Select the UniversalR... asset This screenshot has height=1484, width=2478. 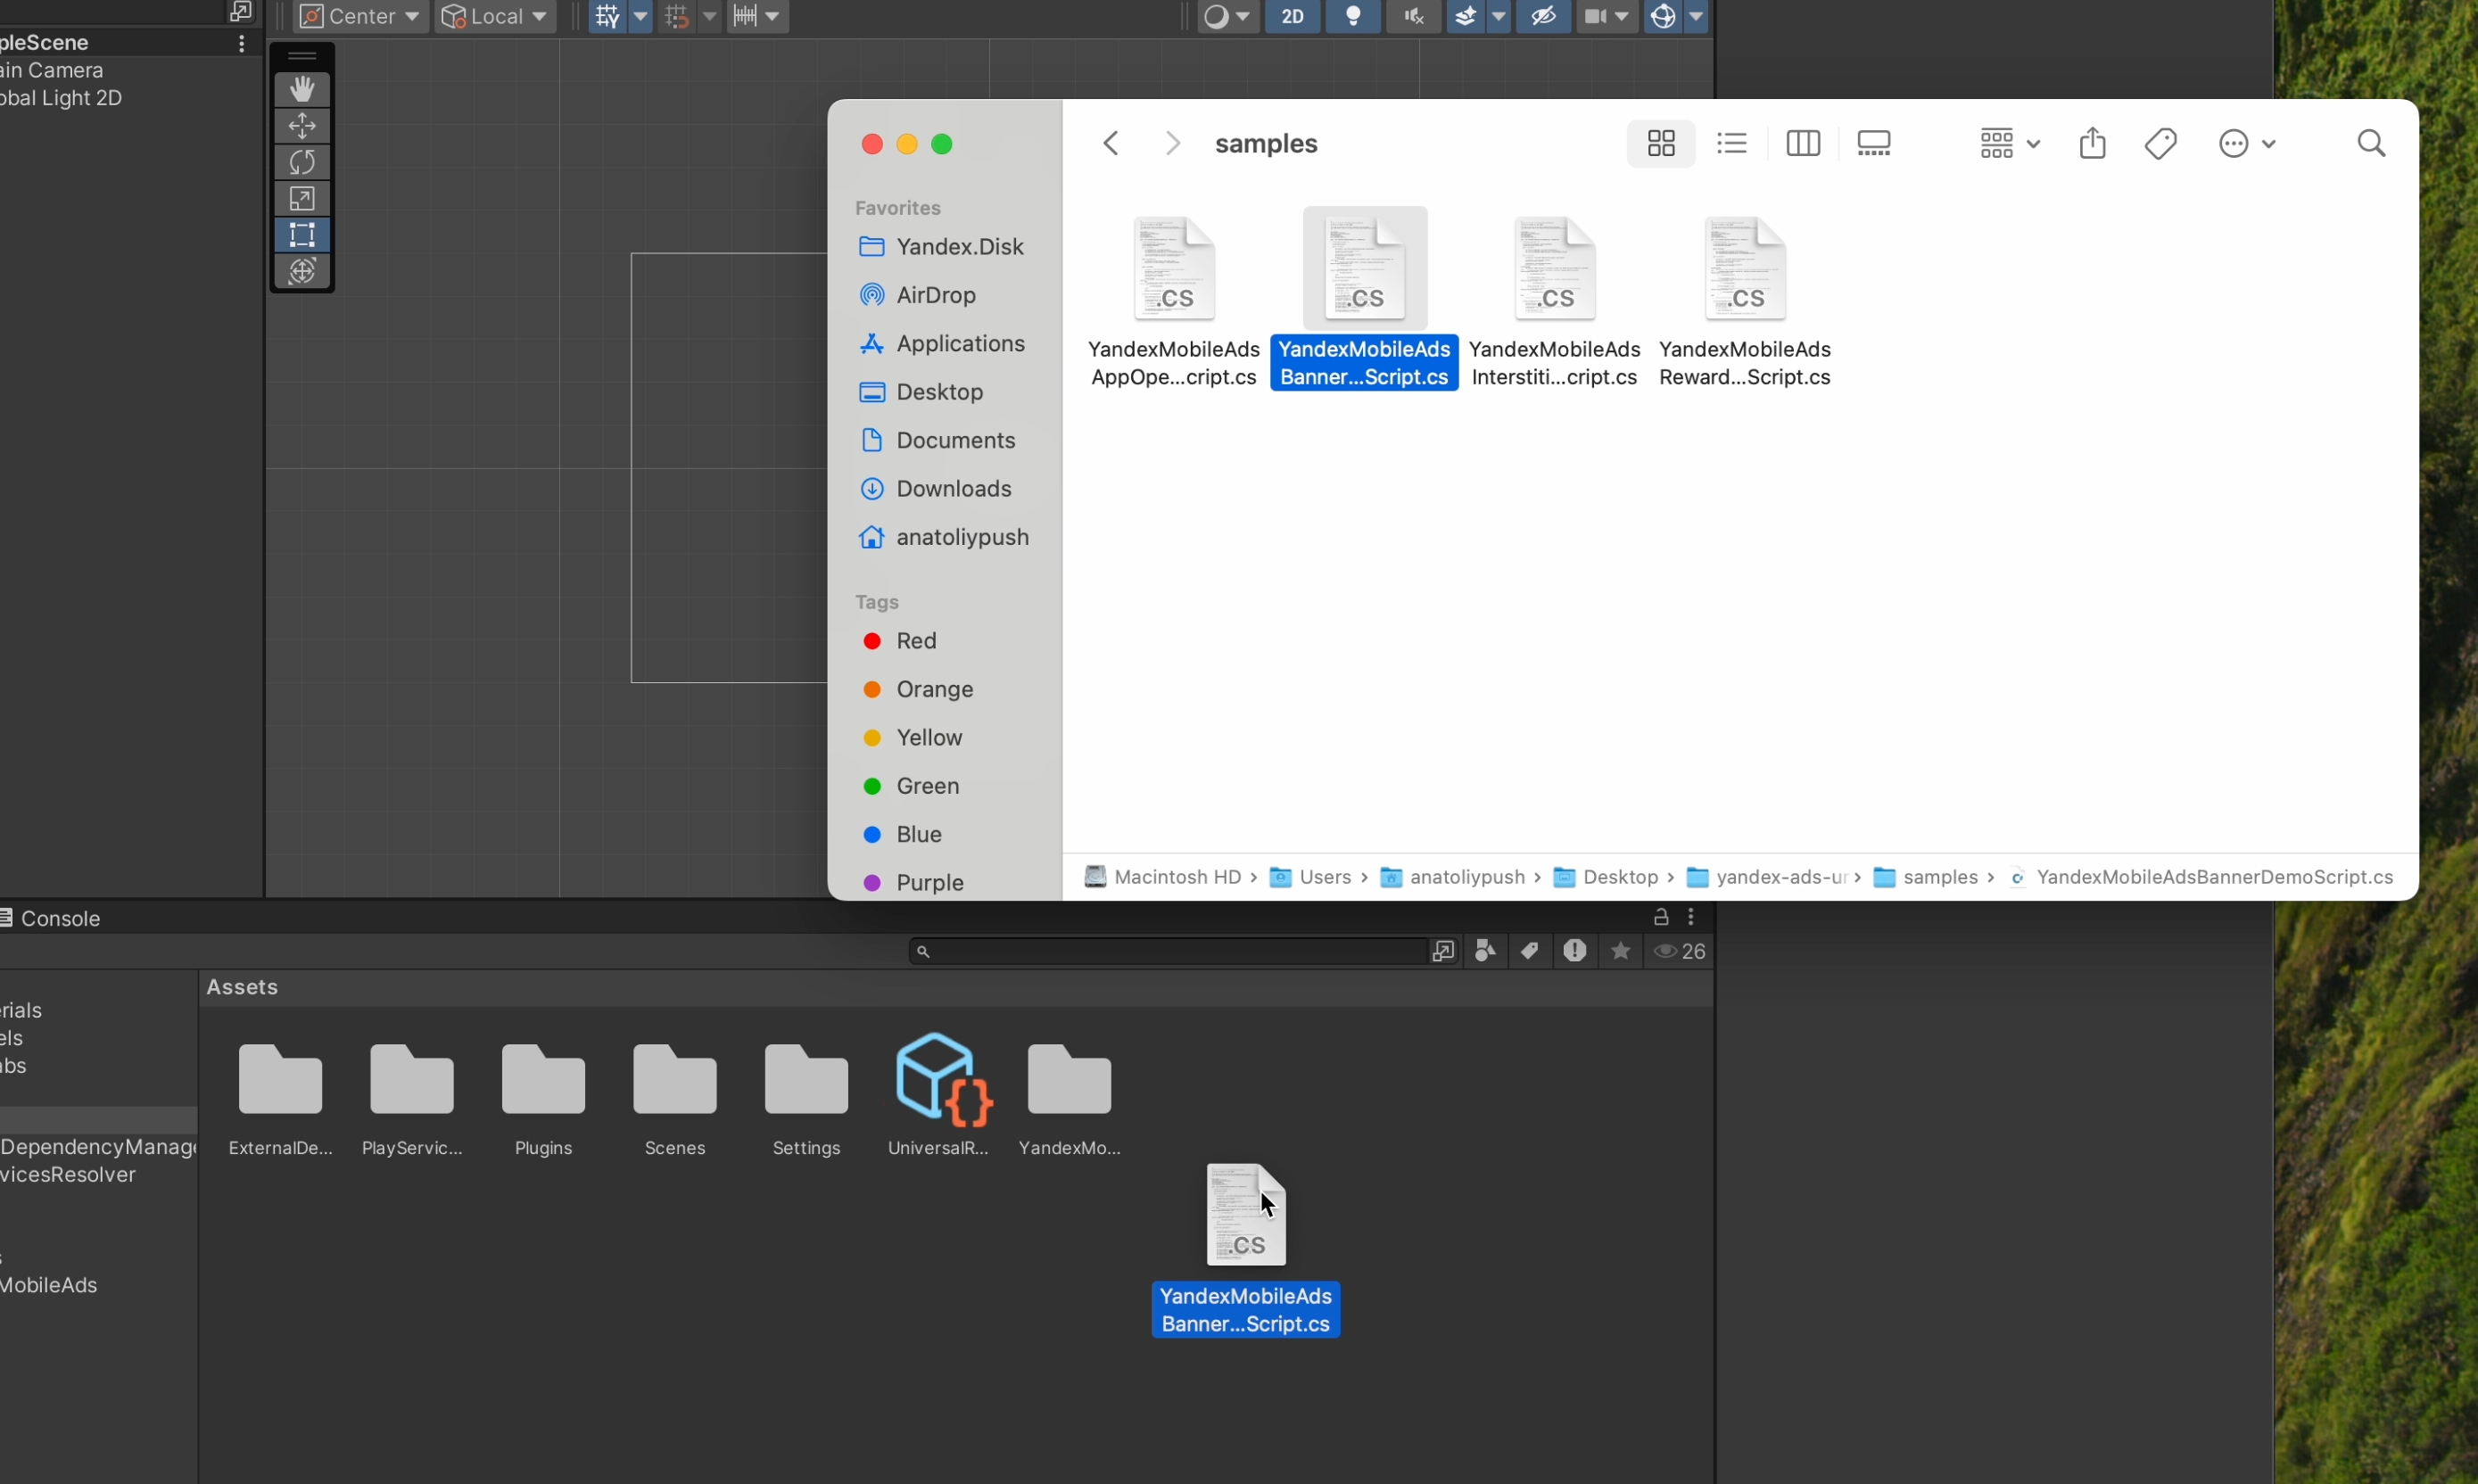coord(939,1096)
